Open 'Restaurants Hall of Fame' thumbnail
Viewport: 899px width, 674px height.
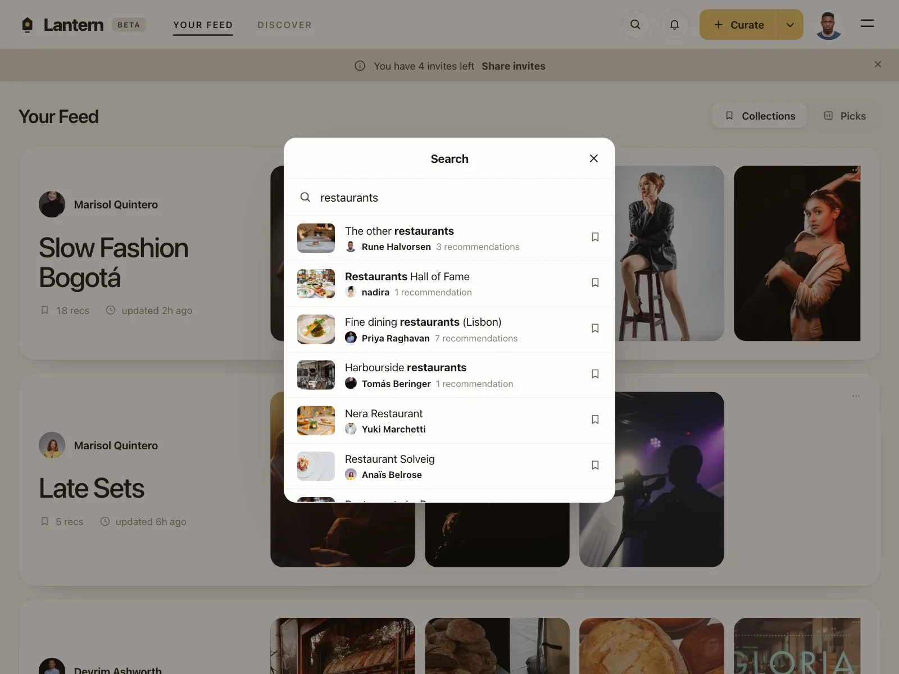point(316,284)
